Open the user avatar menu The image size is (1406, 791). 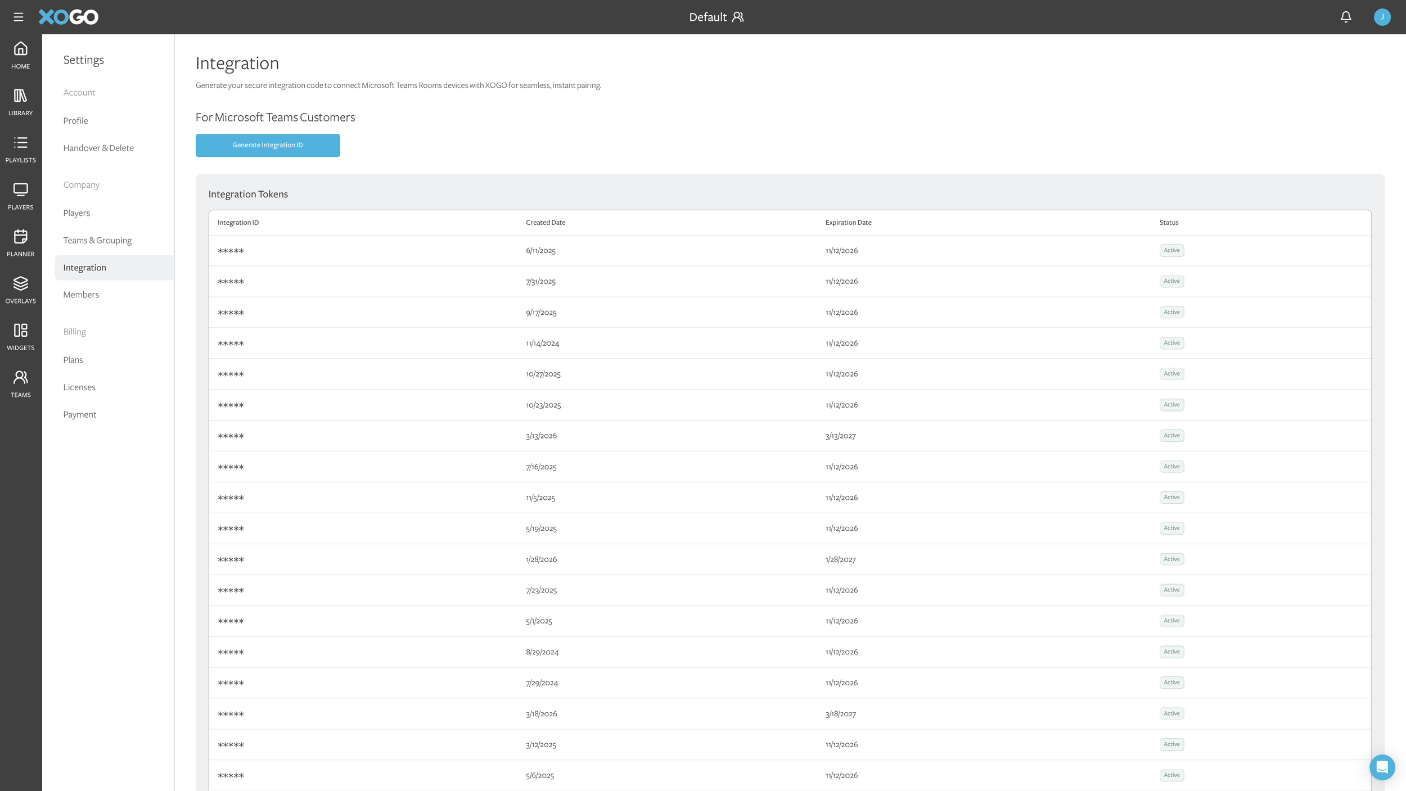tap(1382, 17)
